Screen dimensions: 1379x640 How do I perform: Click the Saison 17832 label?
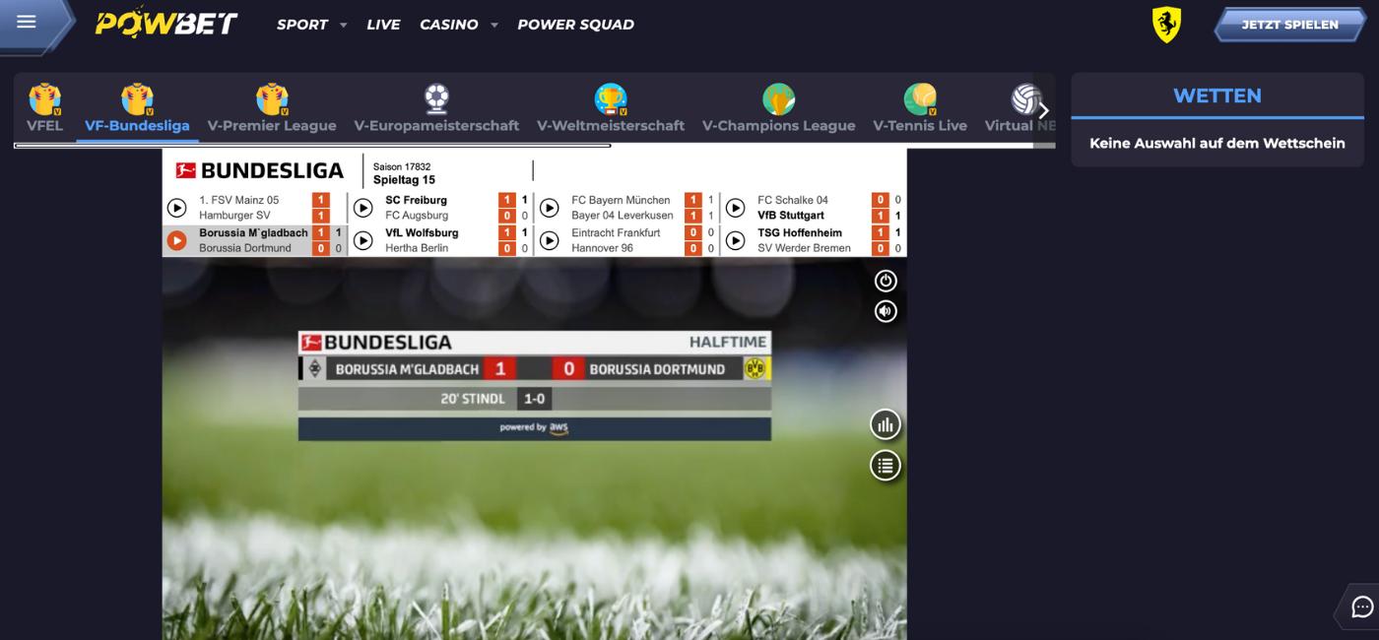(x=402, y=167)
